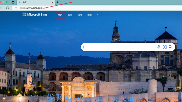Click the yellow minimize window button
This screenshot has height=102, width=182.
click(4, 2)
